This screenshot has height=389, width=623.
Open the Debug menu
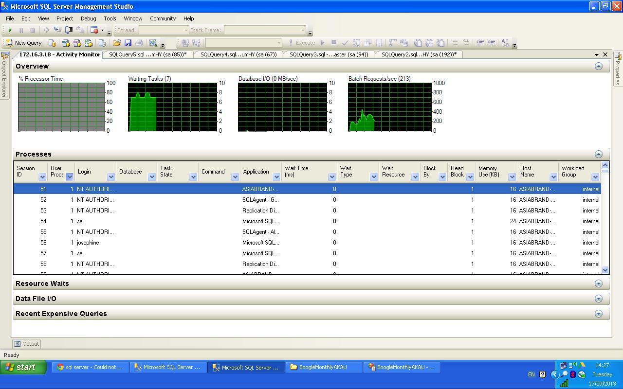89,18
